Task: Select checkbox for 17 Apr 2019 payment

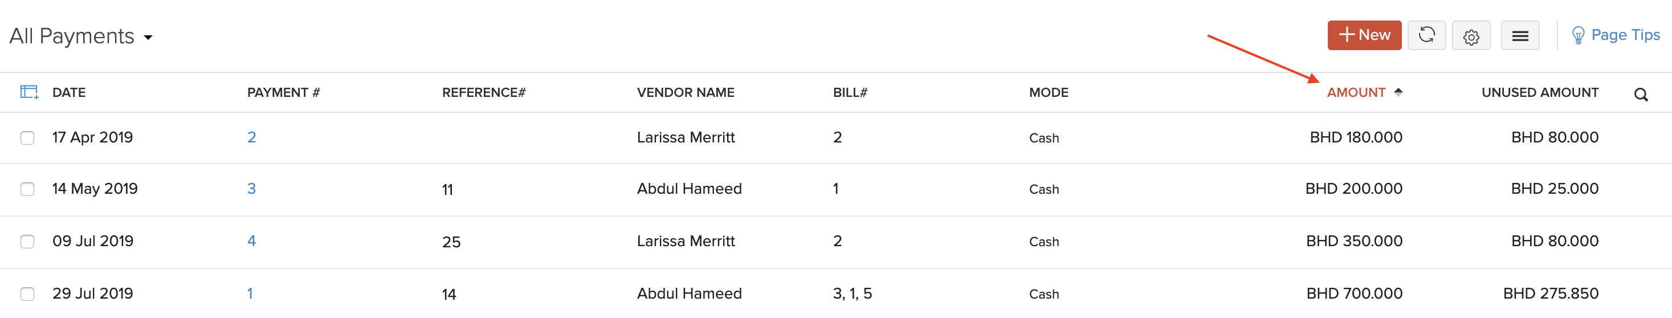Action: point(27,137)
